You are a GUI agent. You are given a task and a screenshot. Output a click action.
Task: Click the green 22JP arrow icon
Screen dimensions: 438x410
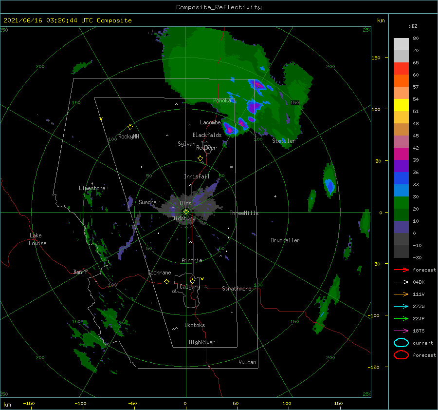(x=401, y=318)
